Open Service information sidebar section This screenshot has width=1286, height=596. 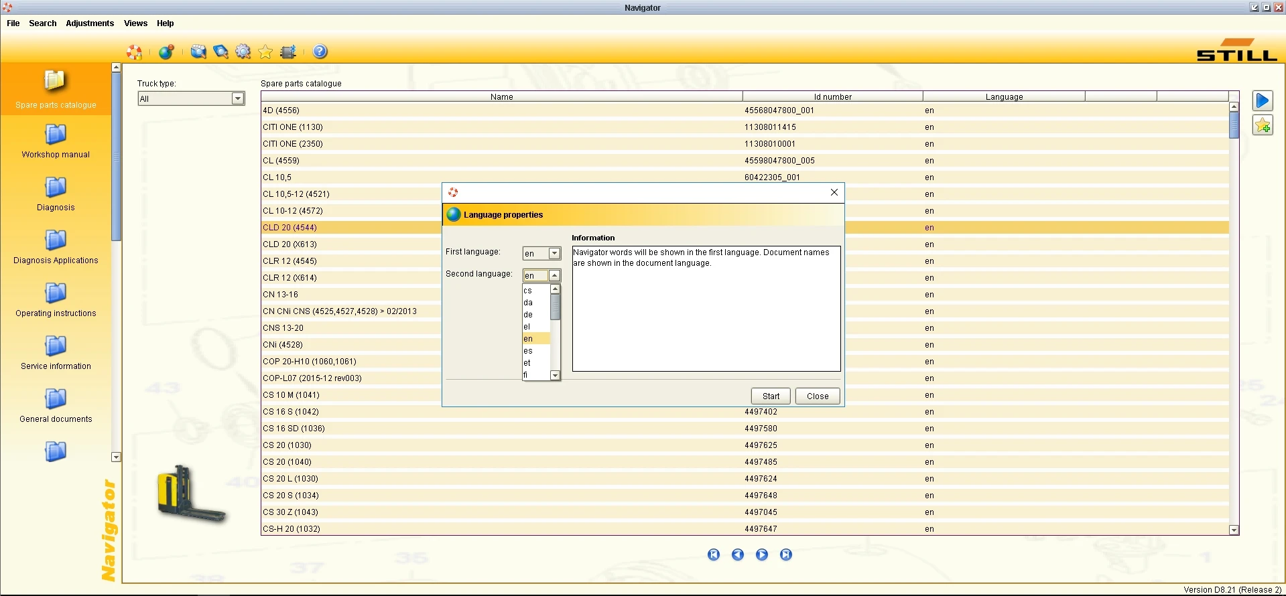[56, 353]
